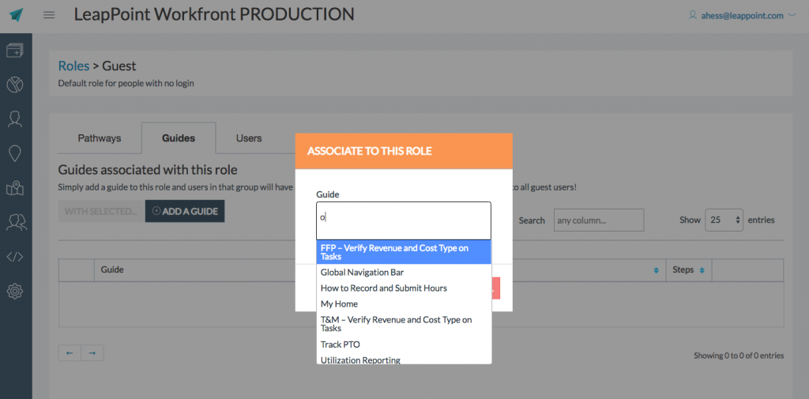Image resolution: width=809 pixels, height=399 pixels.
Task: Click the Showing 0 to 0 of 0 entries text
Action: click(x=739, y=355)
